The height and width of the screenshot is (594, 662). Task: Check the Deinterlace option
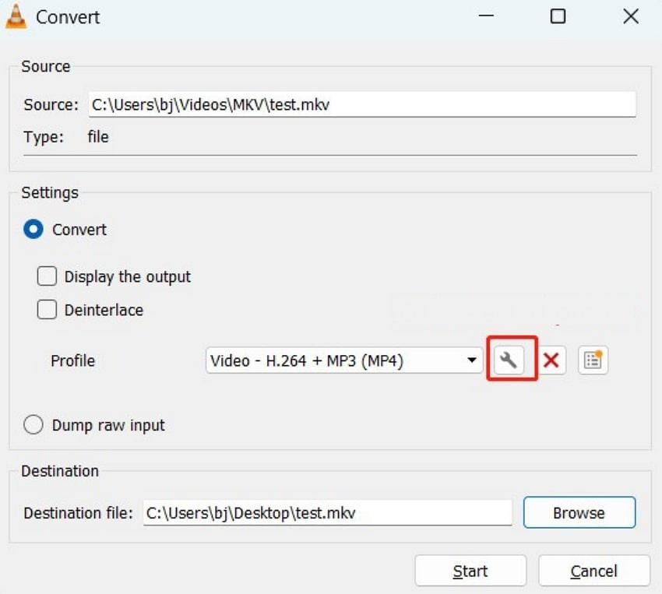pos(47,310)
